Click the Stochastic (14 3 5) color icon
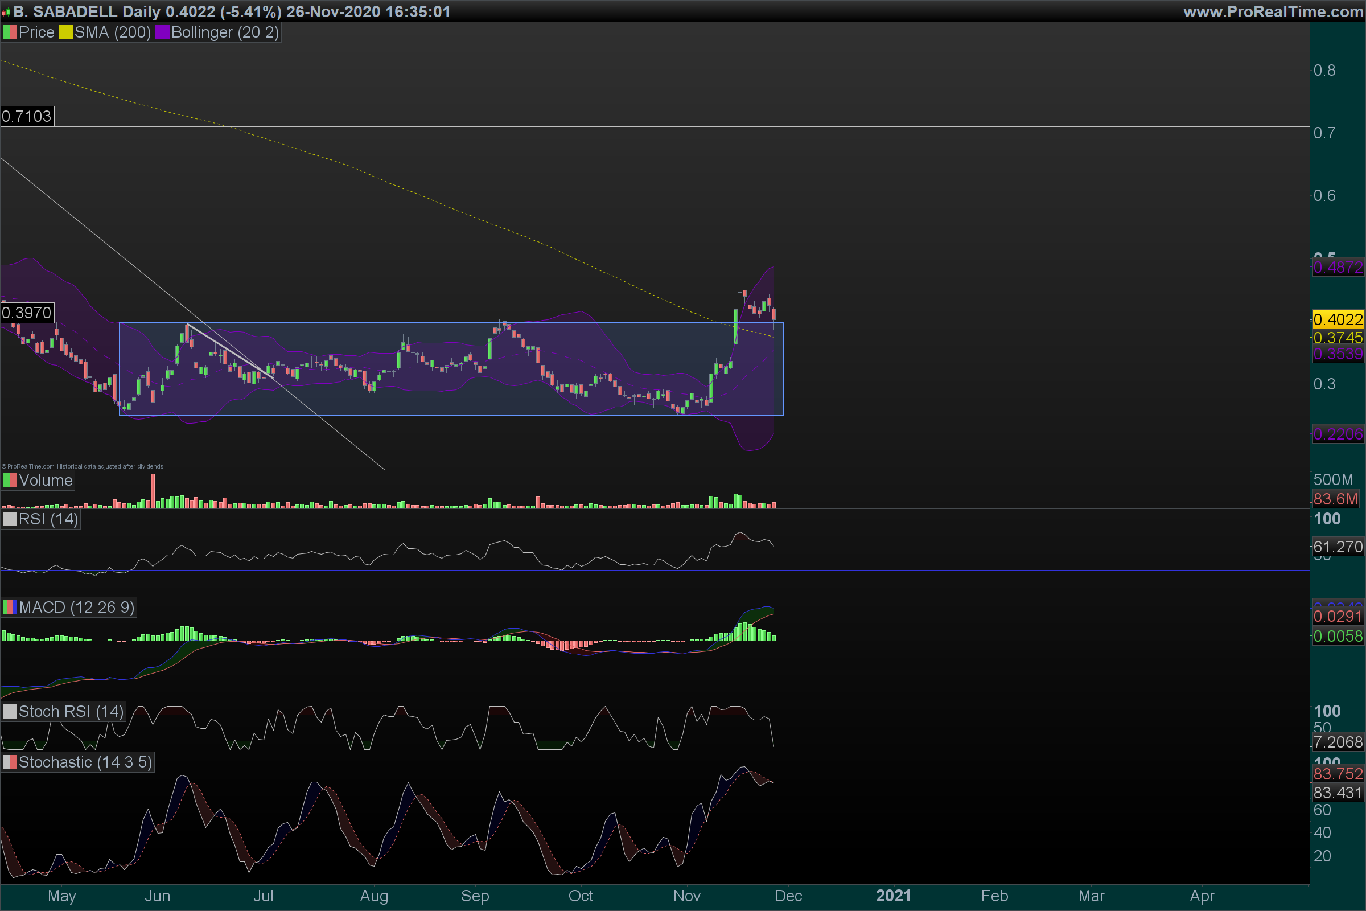Image resolution: width=1366 pixels, height=911 pixels. click(x=10, y=762)
